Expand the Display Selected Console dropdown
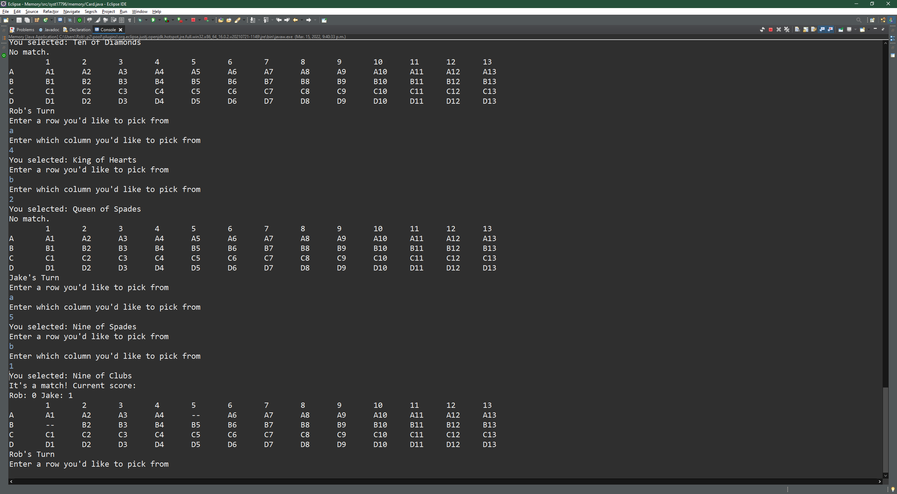Screen dimensions: 897x494 [x=855, y=29]
